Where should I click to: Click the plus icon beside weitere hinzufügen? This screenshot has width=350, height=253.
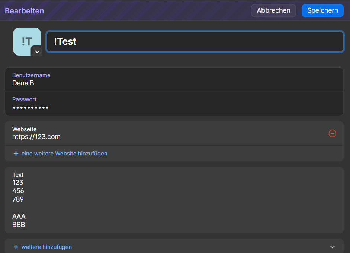click(x=16, y=247)
